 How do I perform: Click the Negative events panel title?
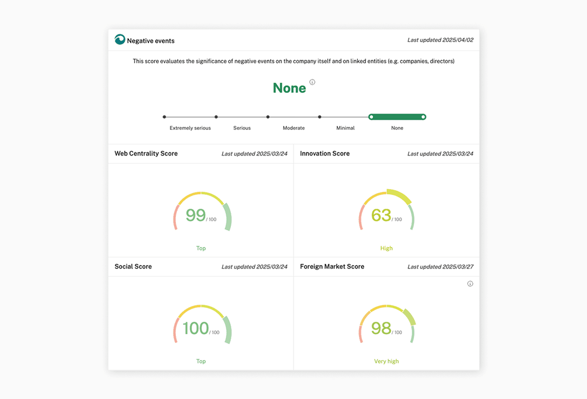point(151,41)
